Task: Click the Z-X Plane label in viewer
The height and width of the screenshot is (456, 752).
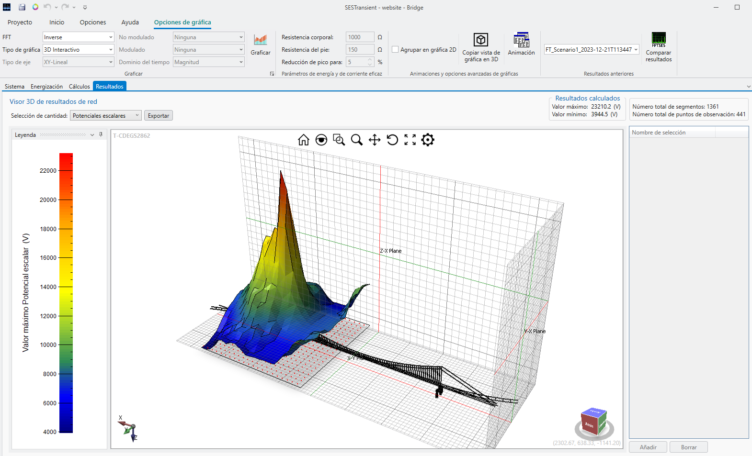Action: (x=391, y=251)
